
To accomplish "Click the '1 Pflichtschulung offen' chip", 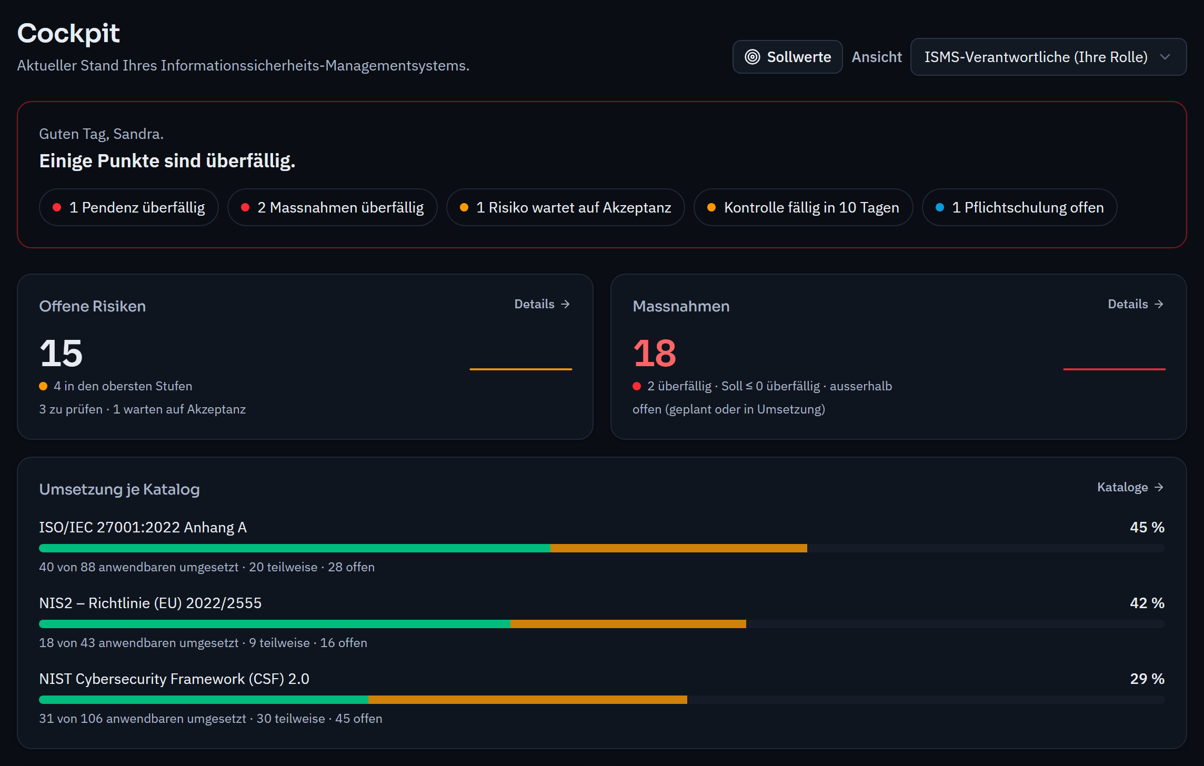I will [1020, 207].
